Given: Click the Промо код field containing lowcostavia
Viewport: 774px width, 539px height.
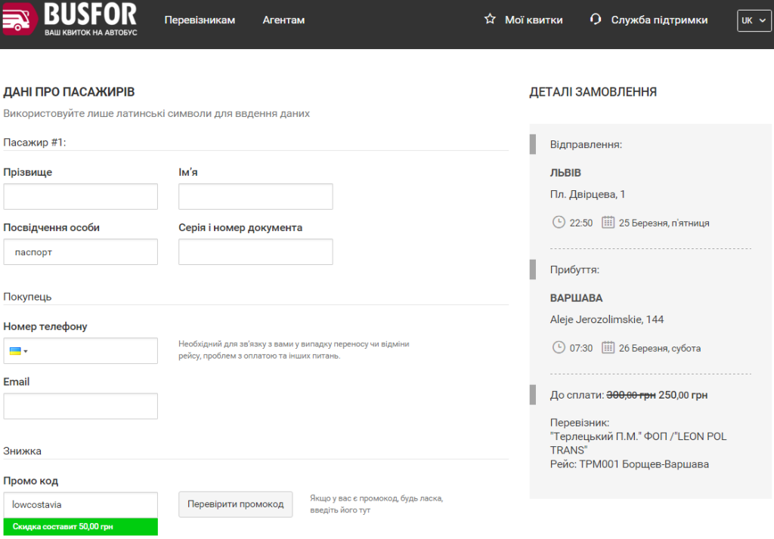Looking at the screenshot, I should 80,505.
